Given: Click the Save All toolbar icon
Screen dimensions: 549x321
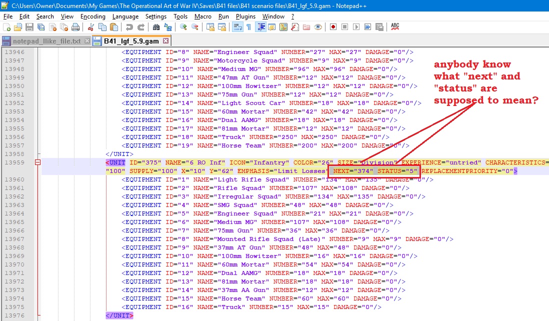Looking at the screenshot, I should [41, 27].
